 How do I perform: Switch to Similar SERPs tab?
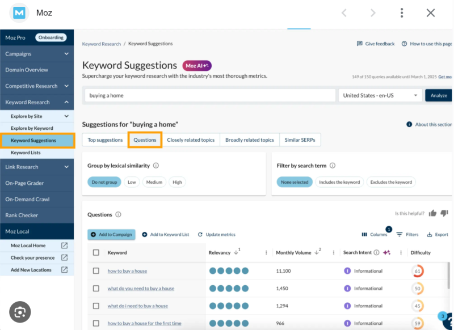click(x=300, y=140)
